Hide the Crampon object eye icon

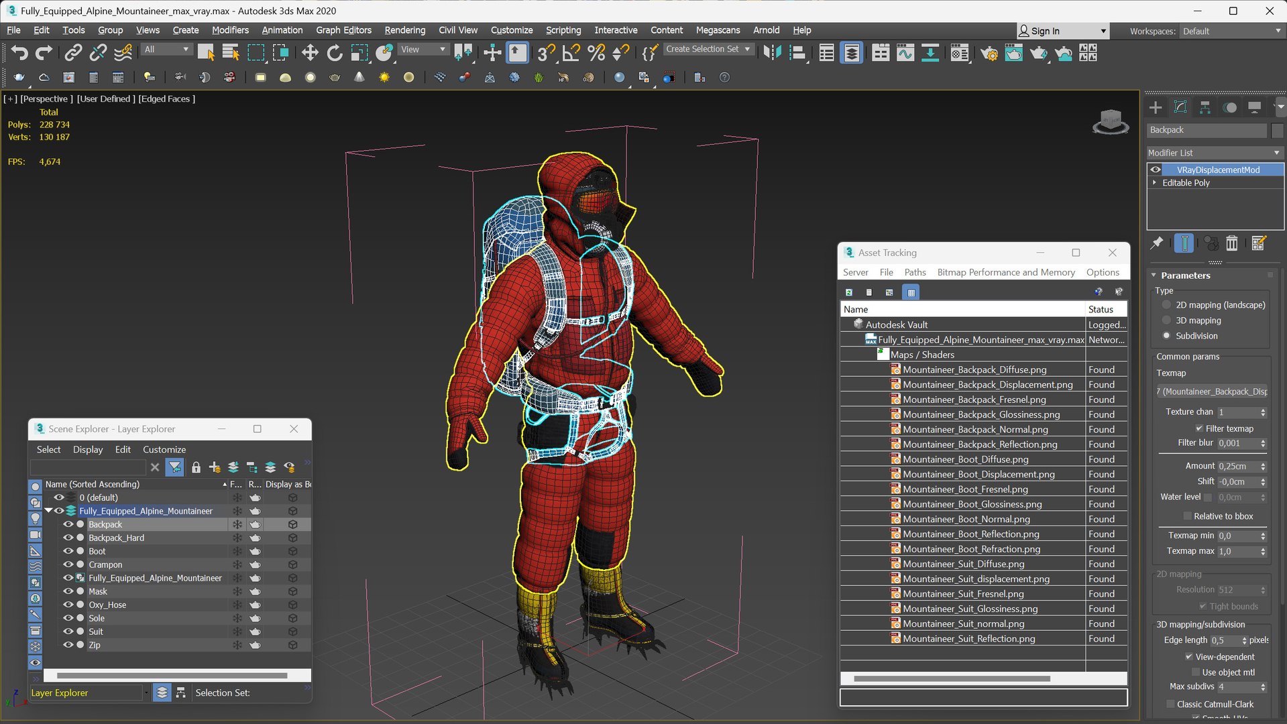[x=68, y=564]
